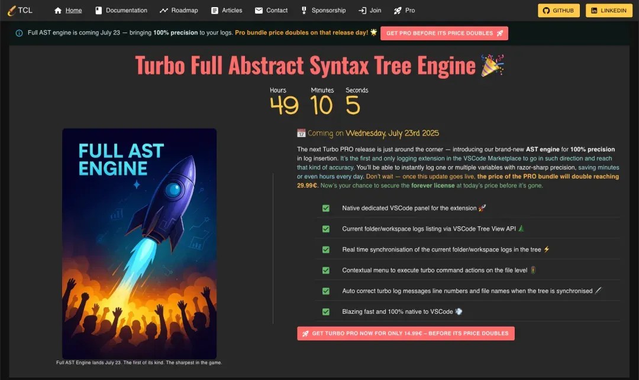
Task: Click checkbox for Contextual menu to execute turbo
Action: [x=326, y=271]
